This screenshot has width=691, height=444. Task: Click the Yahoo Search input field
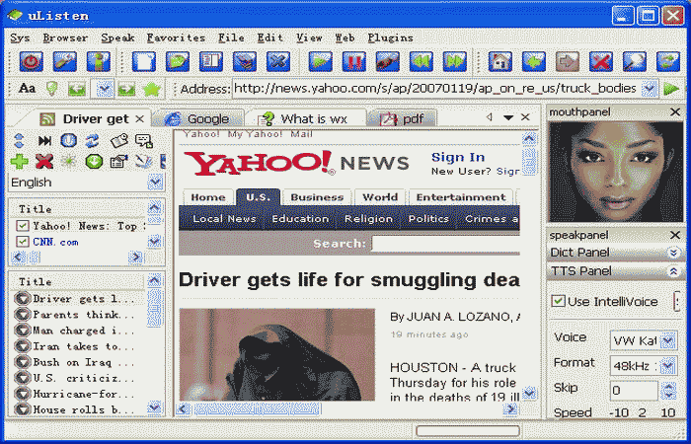(444, 244)
